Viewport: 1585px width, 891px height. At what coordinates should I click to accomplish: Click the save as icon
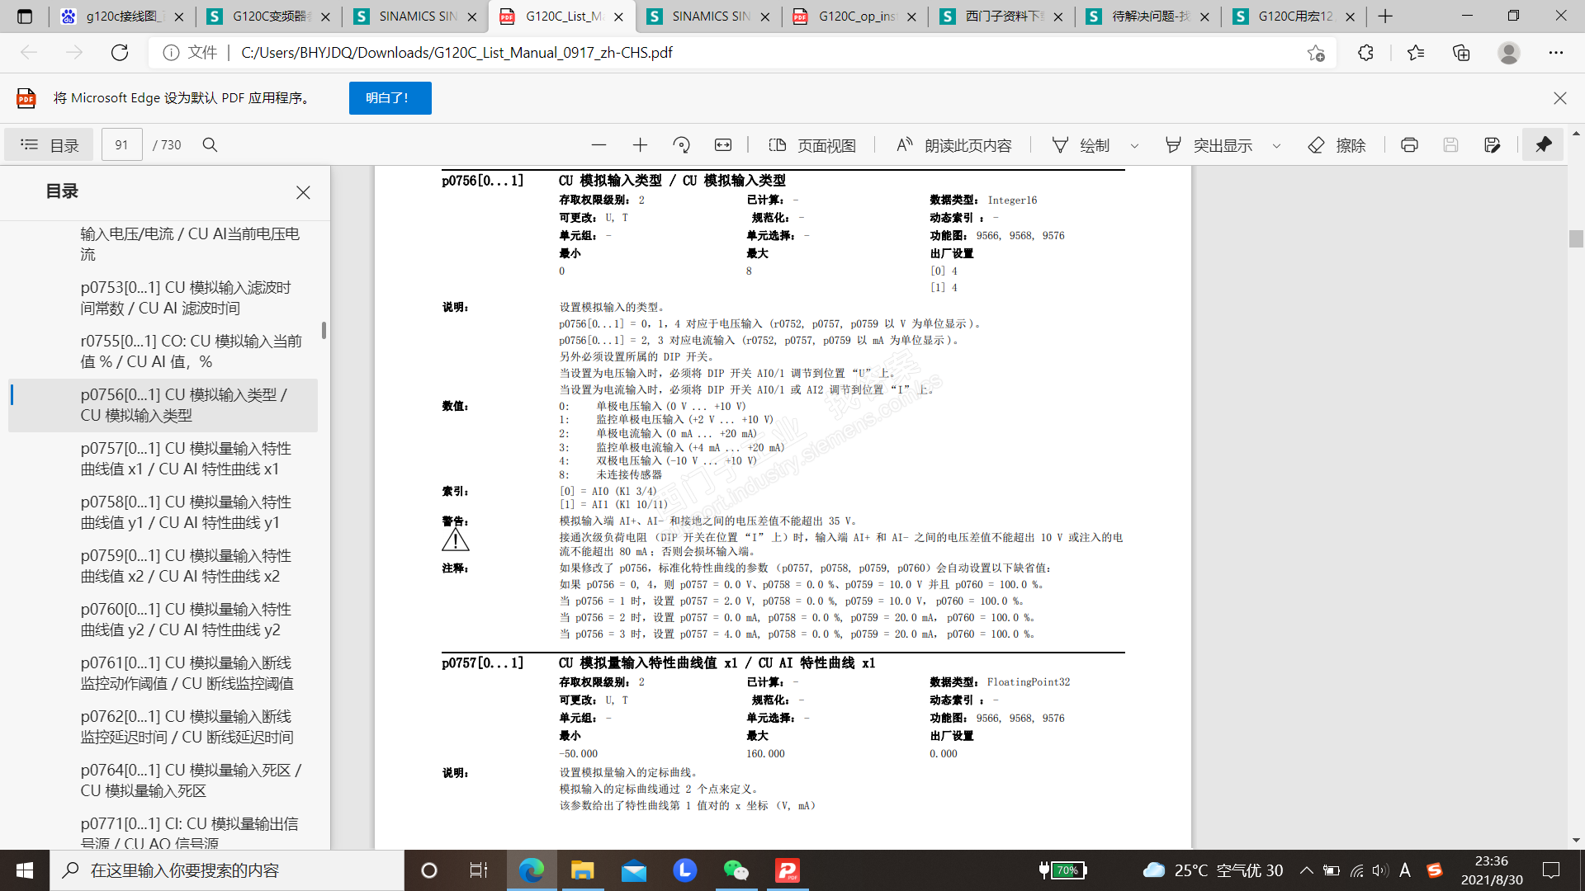pos(1492,145)
